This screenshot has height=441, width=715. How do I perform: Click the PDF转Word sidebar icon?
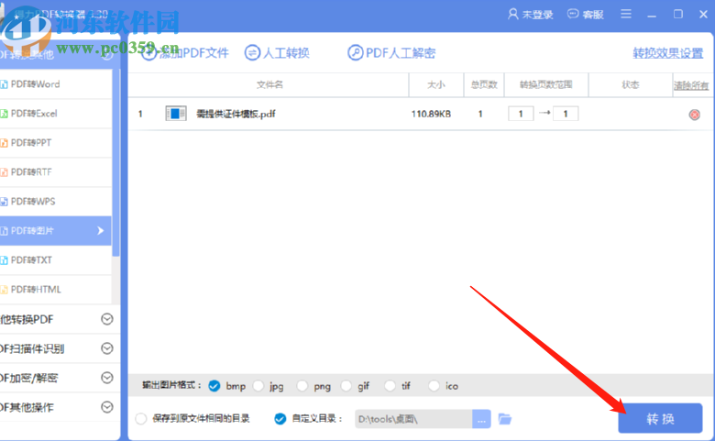[4, 84]
